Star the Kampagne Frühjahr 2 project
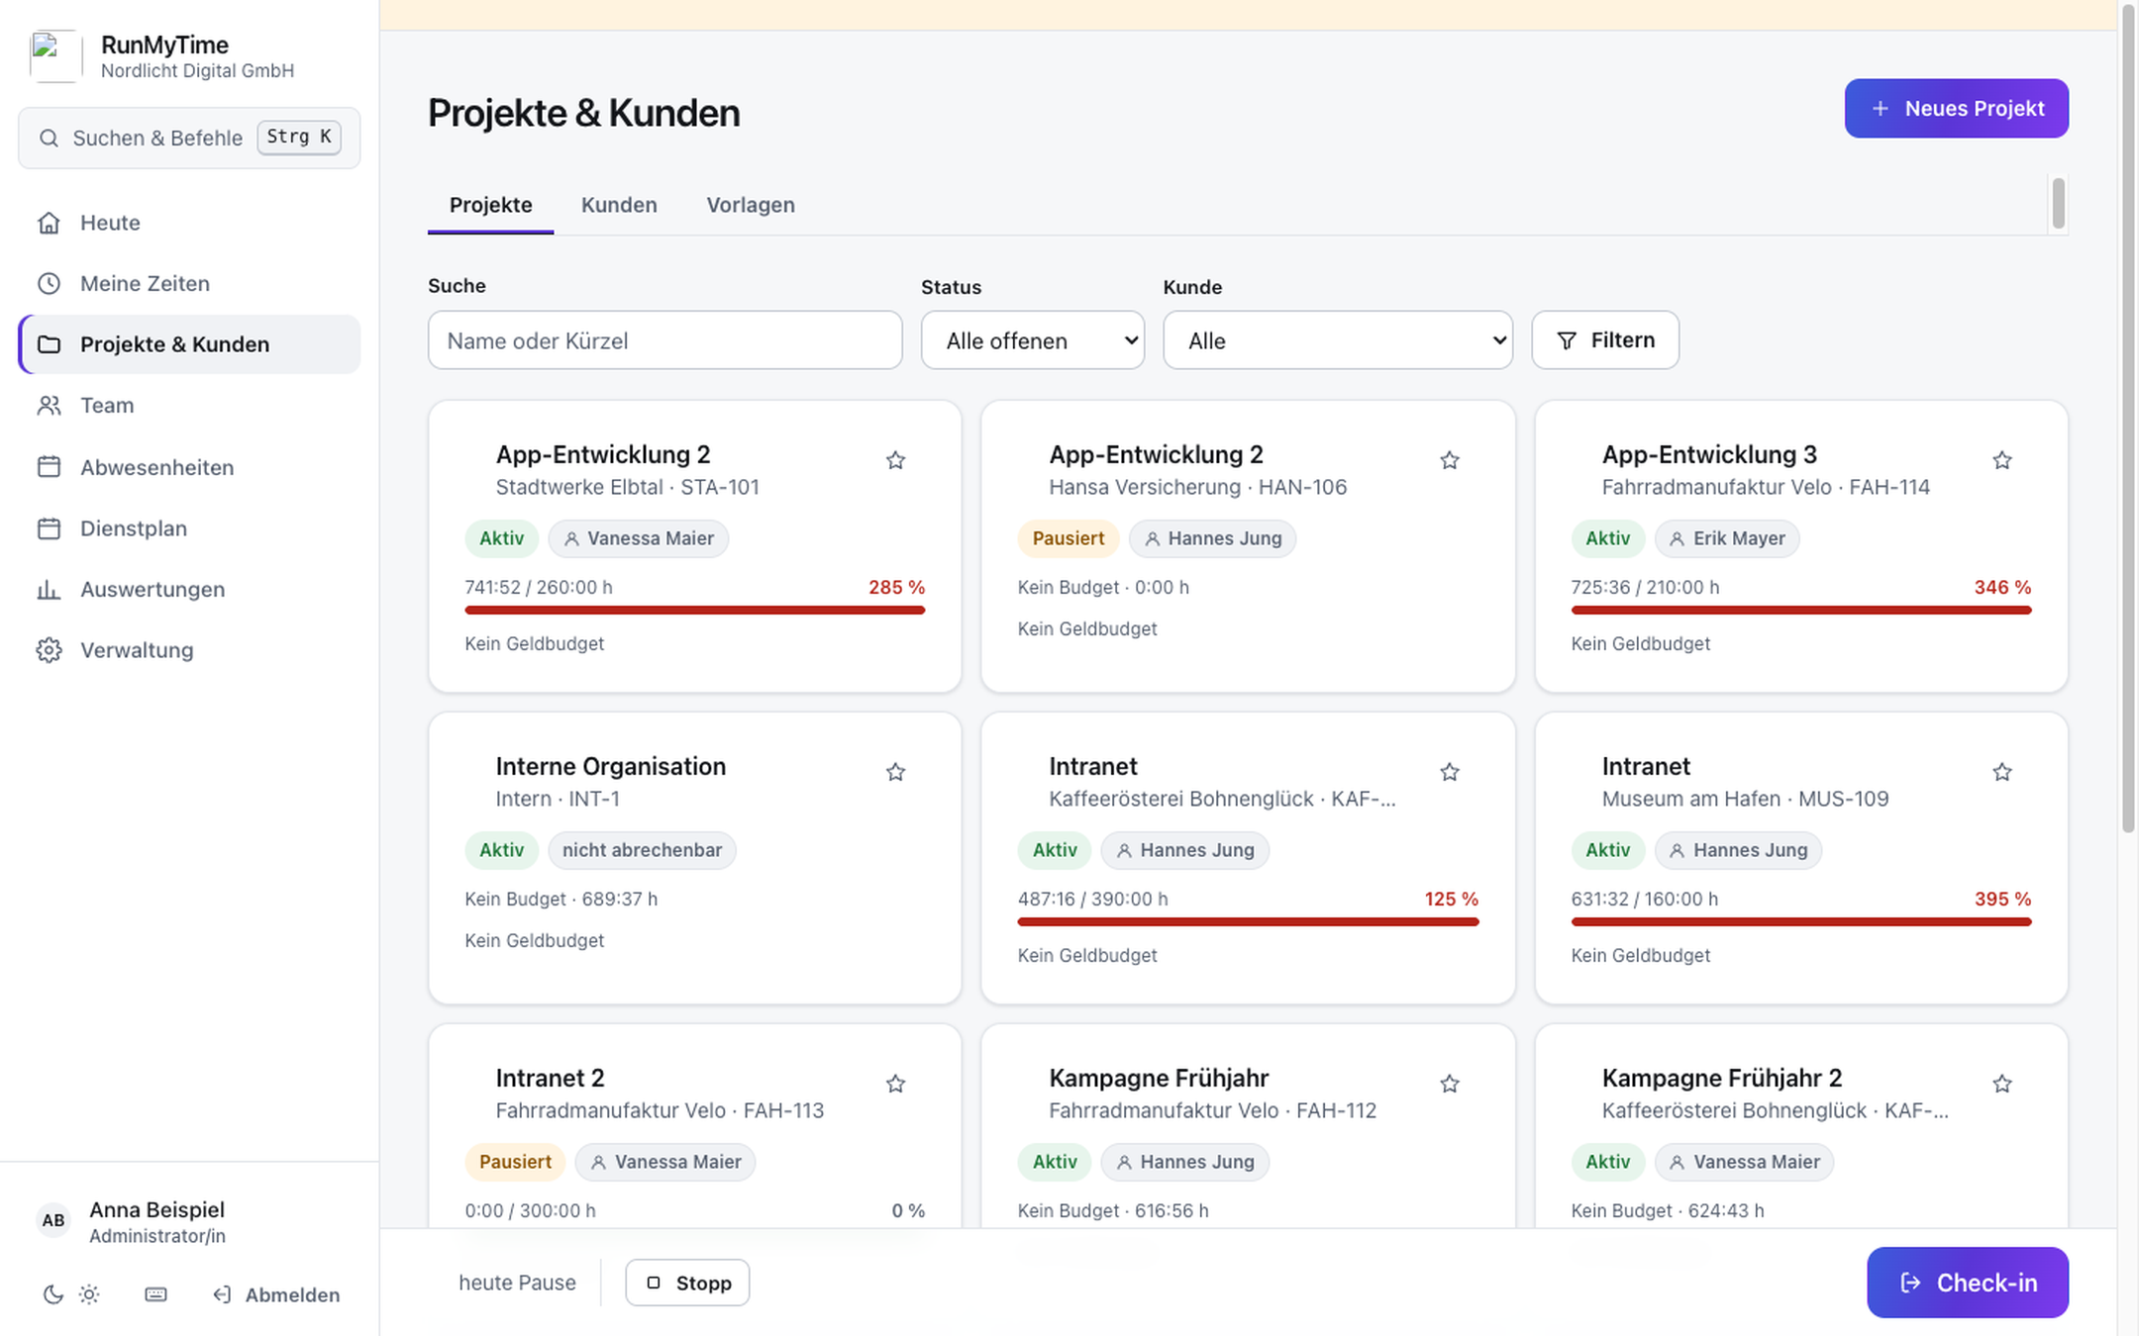The height and width of the screenshot is (1336, 2139). [x=2002, y=1084]
